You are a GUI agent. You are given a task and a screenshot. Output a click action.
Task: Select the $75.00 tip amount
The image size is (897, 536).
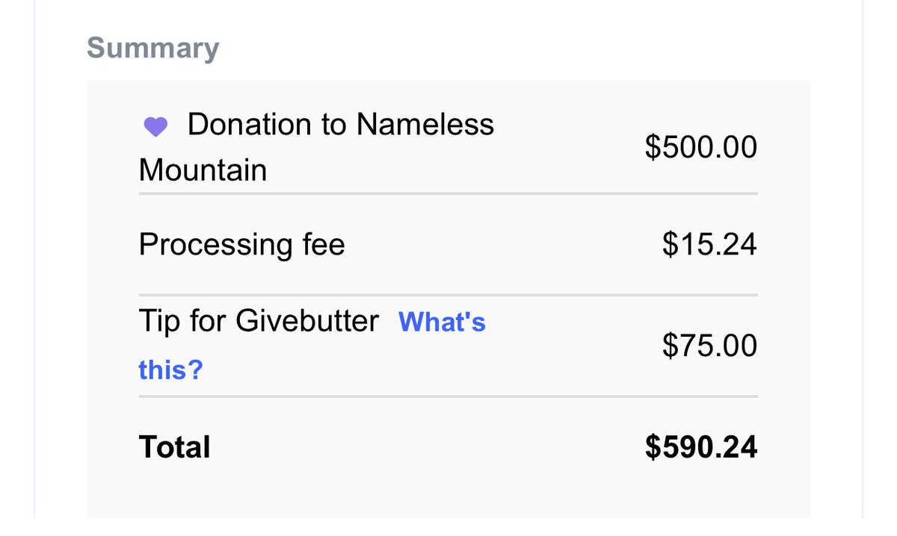pyautogui.click(x=709, y=346)
